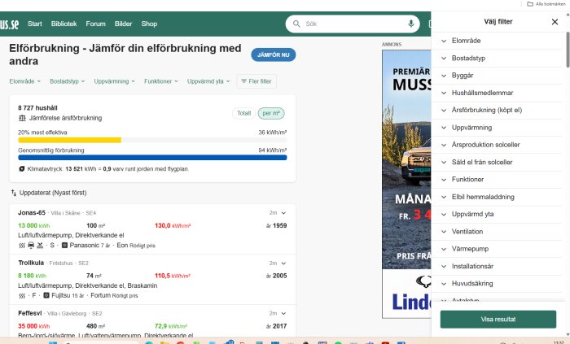The image size is (570, 344).
Task: Click the search magnifier icon
Action: (296, 24)
